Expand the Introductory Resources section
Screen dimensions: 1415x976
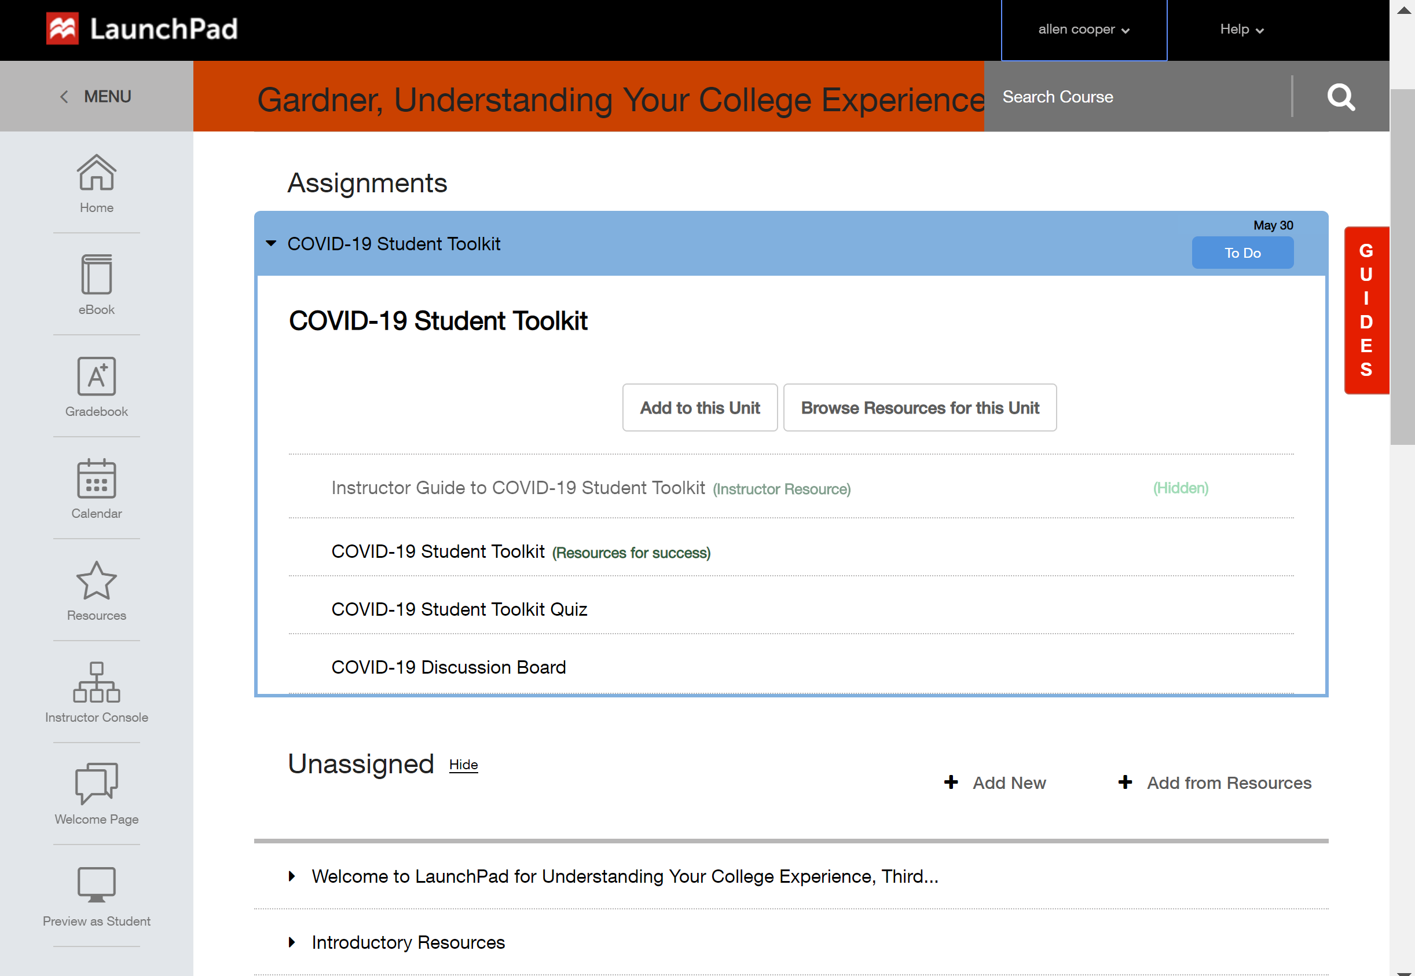(292, 942)
